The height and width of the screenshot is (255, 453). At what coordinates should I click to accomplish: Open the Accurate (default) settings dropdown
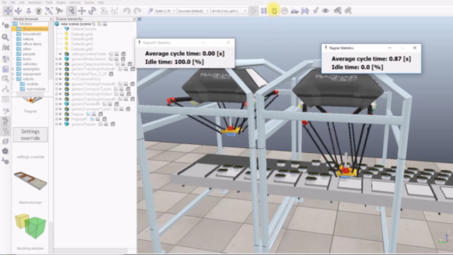(193, 11)
